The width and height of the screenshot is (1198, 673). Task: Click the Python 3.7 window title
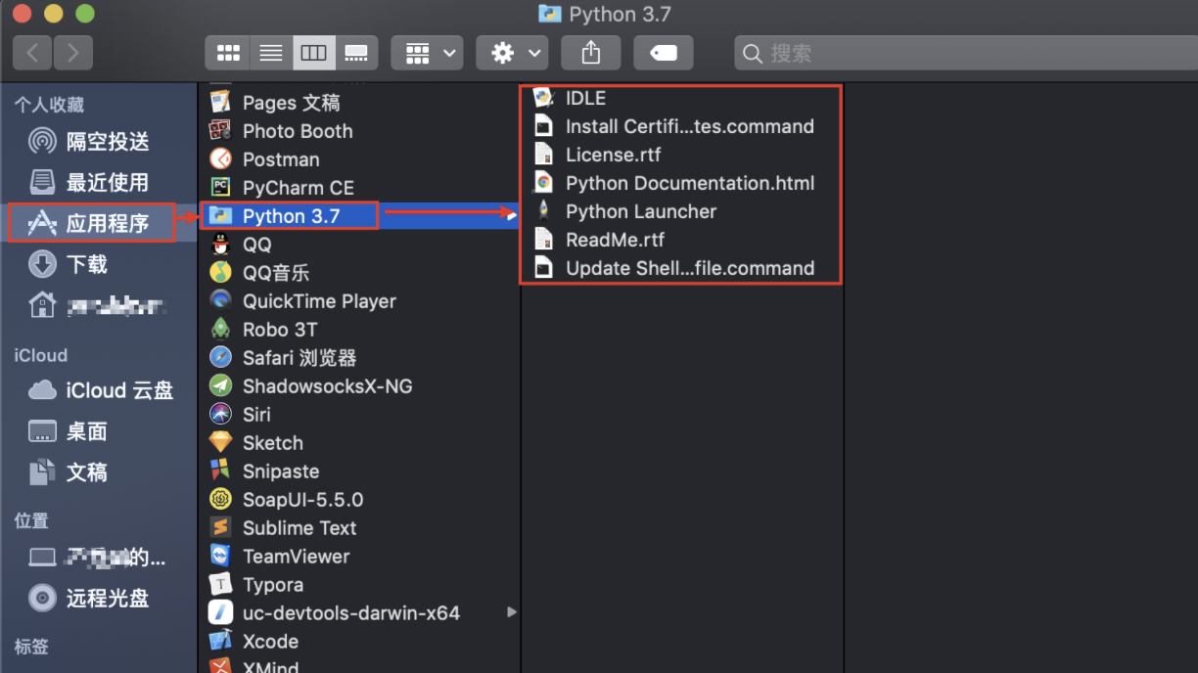click(x=620, y=14)
